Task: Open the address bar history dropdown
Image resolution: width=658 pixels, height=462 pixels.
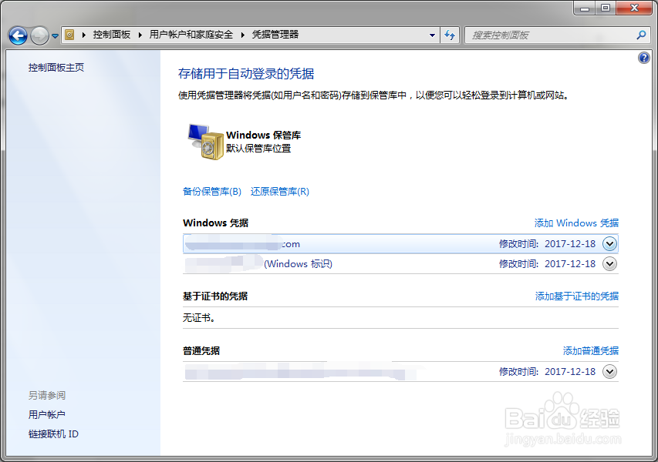Action: click(x=432, y=35)
